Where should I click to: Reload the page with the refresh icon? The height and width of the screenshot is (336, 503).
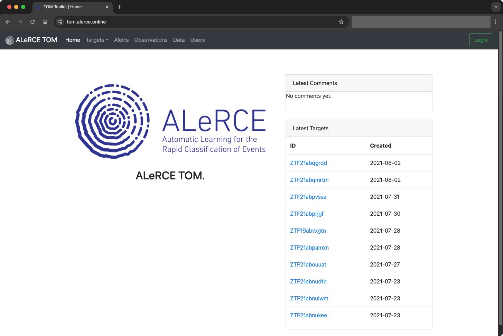coord(32,22)
